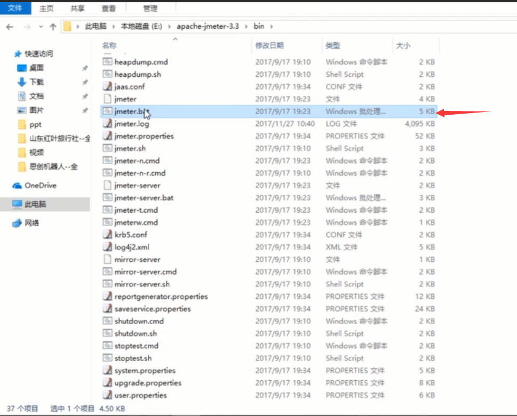The height and width of the screenshot is (416, 517).
Task: Click the jmeter.bat file icon
Action: (x=107, y=111)
